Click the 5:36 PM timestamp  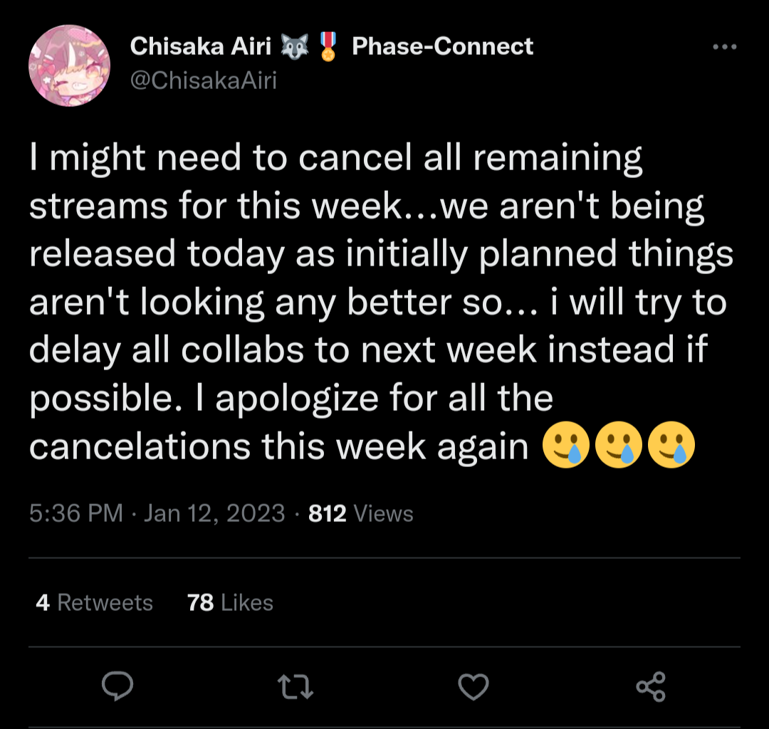pyautogui.click(x=76, y=514)
